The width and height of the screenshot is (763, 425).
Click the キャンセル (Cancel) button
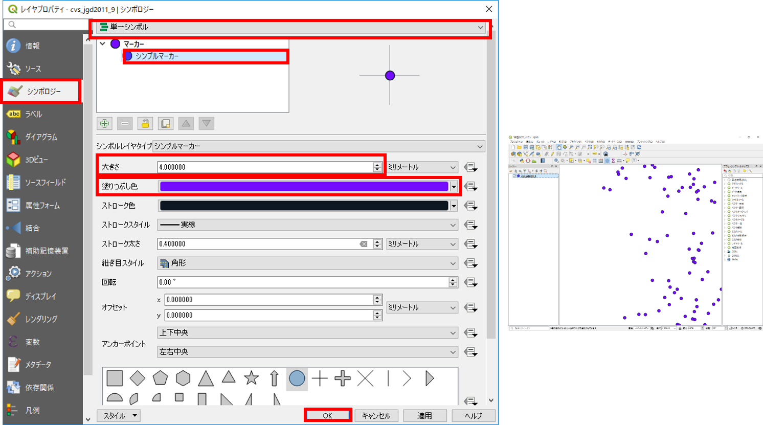[x=376, y=416]
